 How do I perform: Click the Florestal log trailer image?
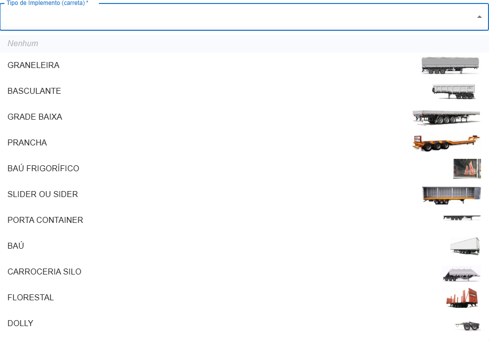pos(463,298)
